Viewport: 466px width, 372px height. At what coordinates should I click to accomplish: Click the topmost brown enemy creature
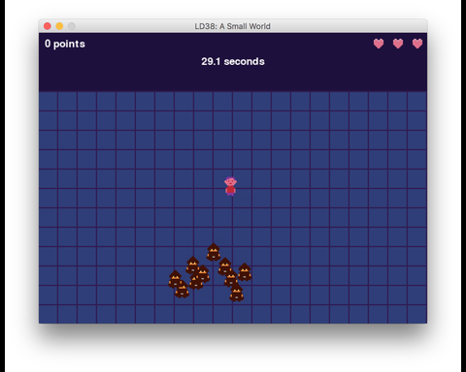[x=214, y=252]
